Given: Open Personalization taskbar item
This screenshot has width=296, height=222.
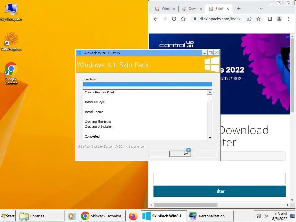Looking at the screenshot, I should tap(211, 216).
